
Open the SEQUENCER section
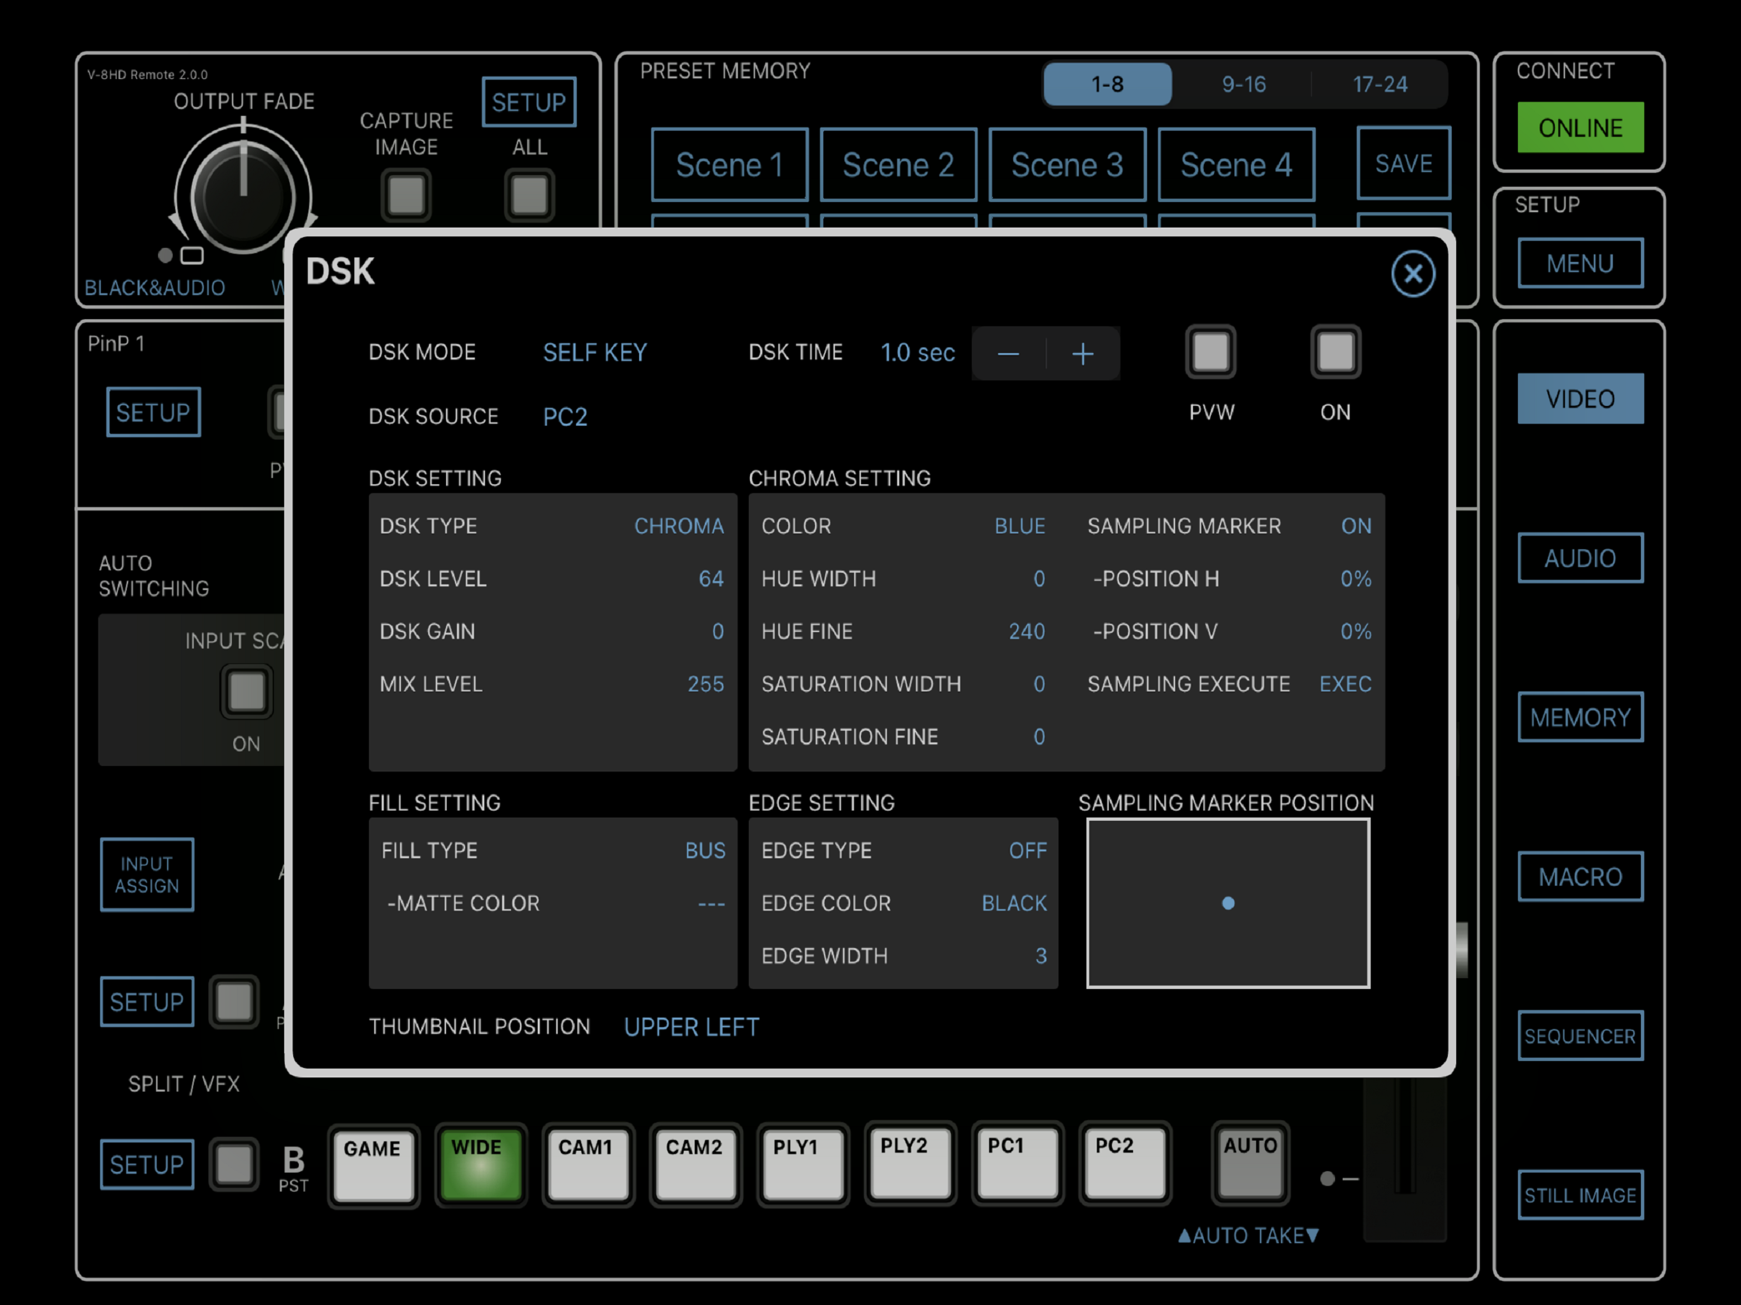(1580, 1036)
